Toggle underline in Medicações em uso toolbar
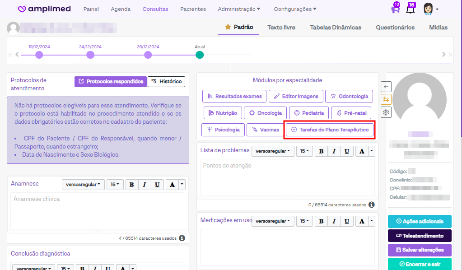This screenshot has height=270, width=462. tap(346, 221)
